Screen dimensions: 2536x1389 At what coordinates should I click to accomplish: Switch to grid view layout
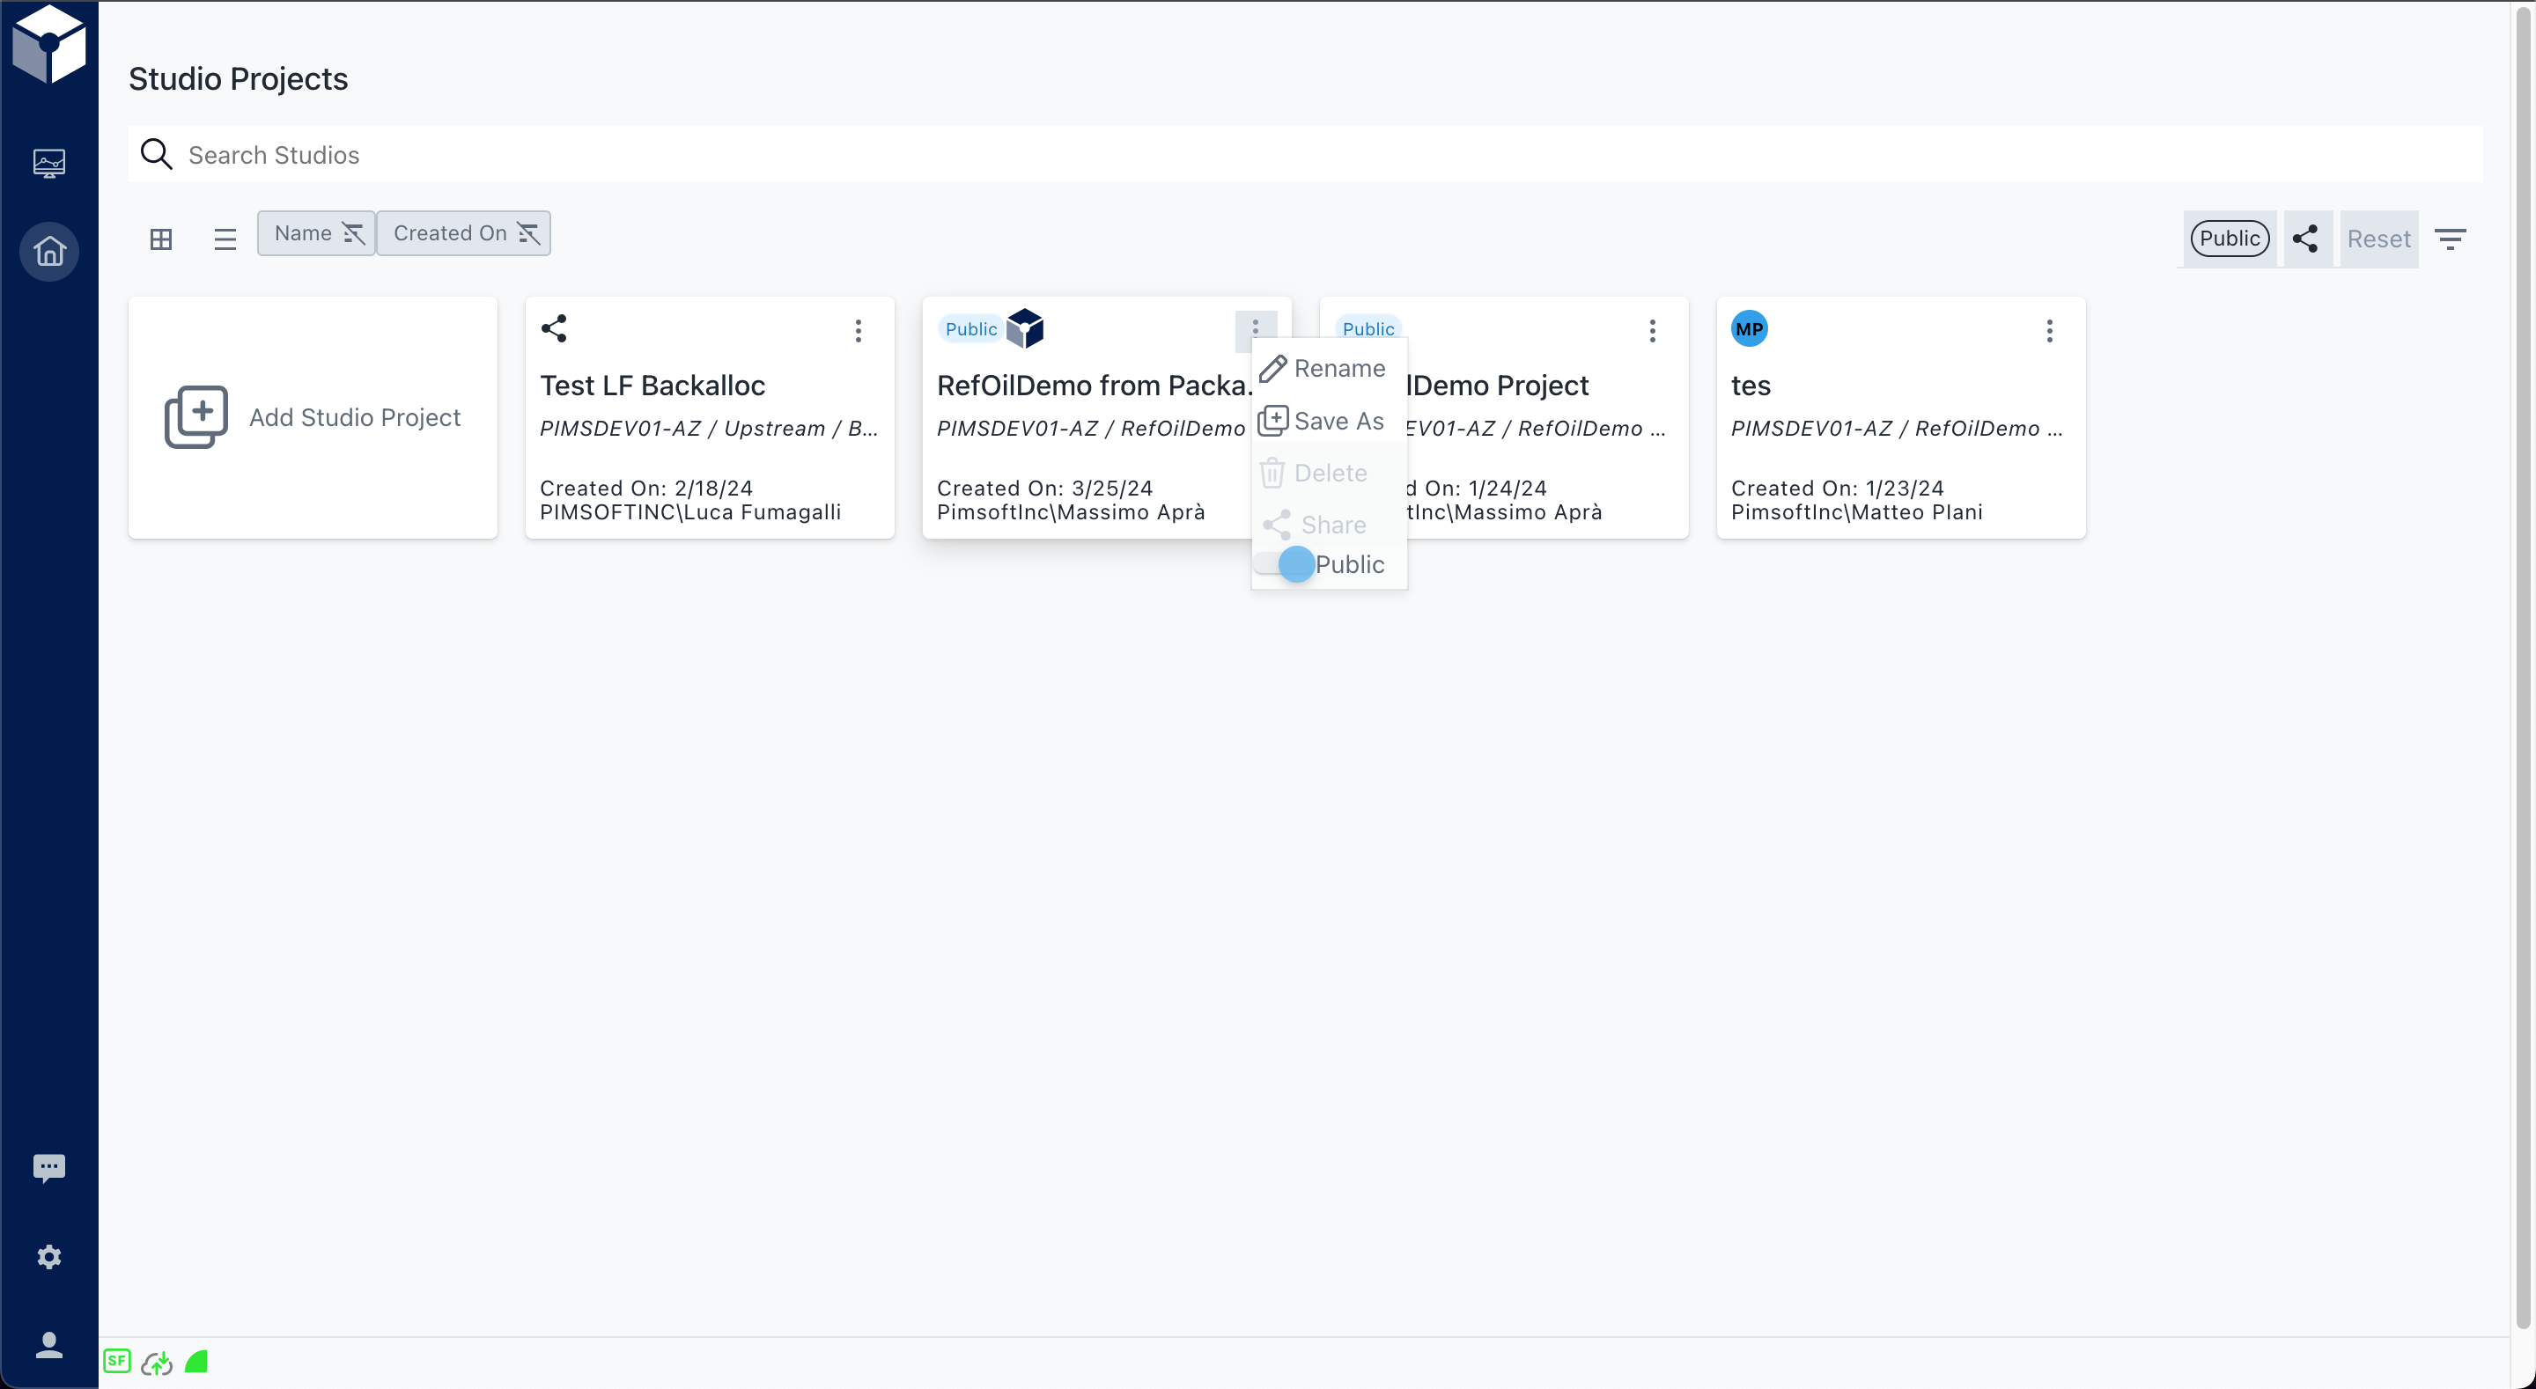click(160, 239)
